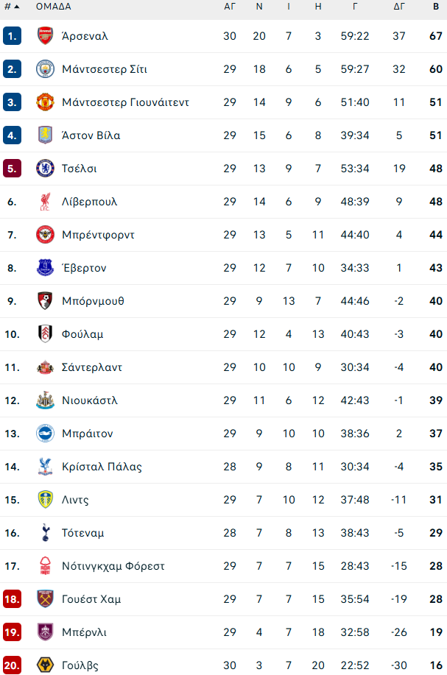Click the red position 18 badge

click(12, 599)
